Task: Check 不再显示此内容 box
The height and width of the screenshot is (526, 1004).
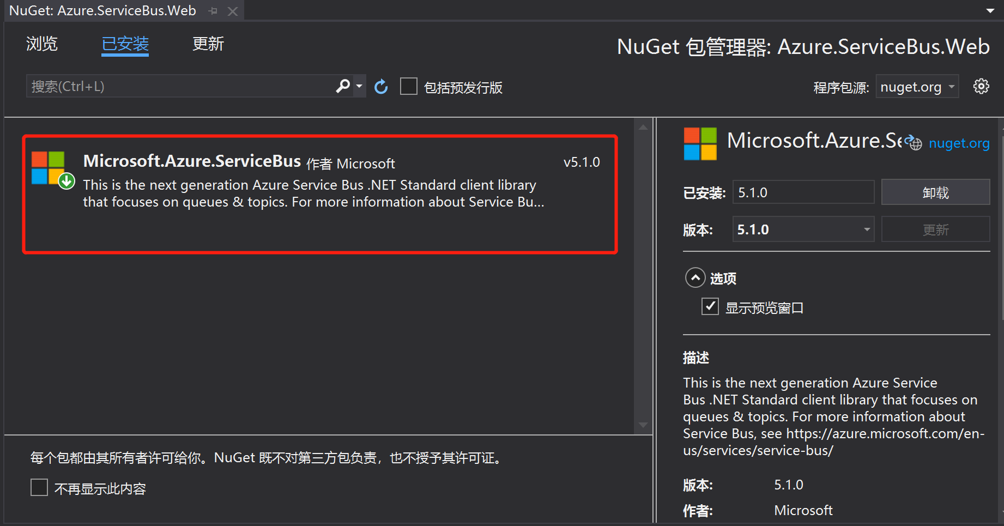Action: point(39,487)
